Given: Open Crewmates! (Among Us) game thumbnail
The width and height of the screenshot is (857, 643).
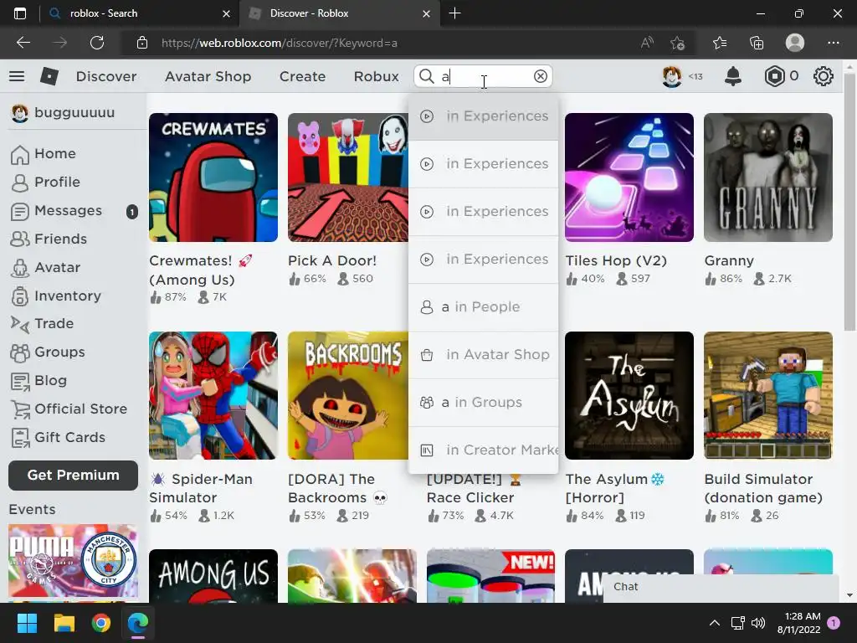Looking at the screenshot, I should coord(213,177).
